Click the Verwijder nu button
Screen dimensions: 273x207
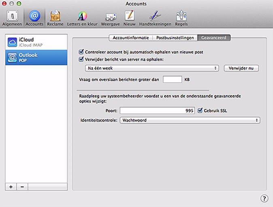241,68
